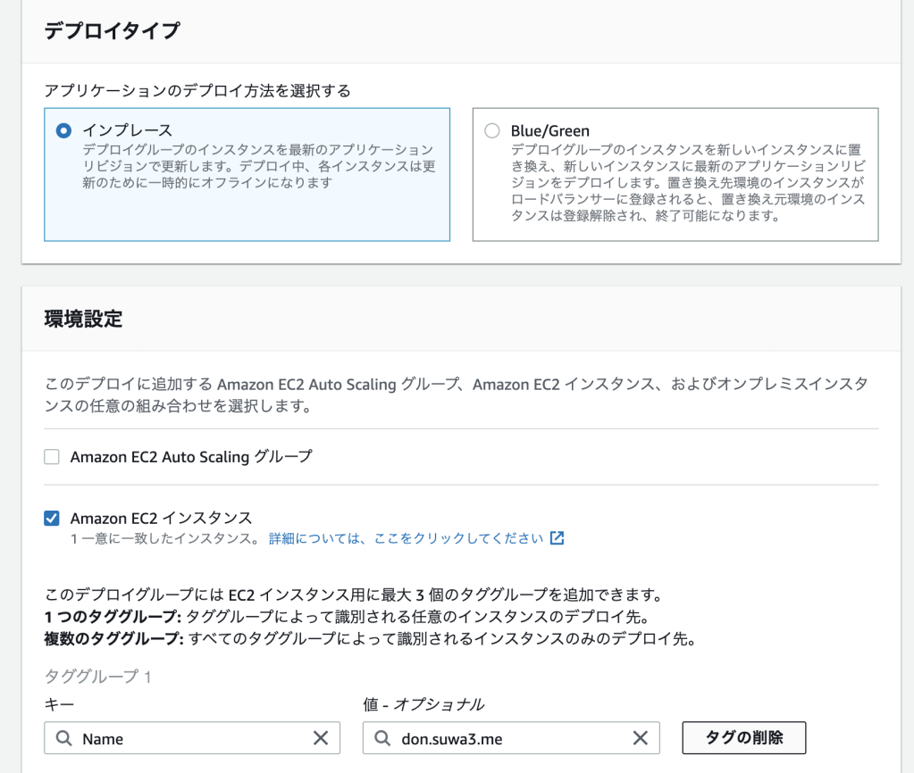Open the 詳細については、ここをクリックしてください link

point(406,538)
